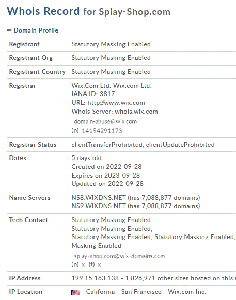Click the splay-shop.com@wix-domains.com tech email
The width and height of the screenshot is (236, 300).
click(119, 256)
